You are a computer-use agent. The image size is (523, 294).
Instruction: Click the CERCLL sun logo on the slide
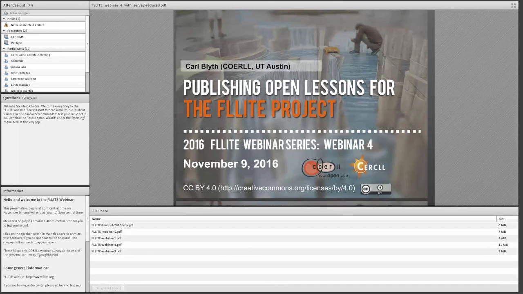pyautogui.click(x=368, y=166)
